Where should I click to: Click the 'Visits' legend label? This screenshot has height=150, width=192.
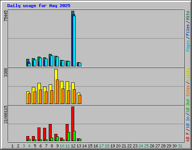pos(188,74)
